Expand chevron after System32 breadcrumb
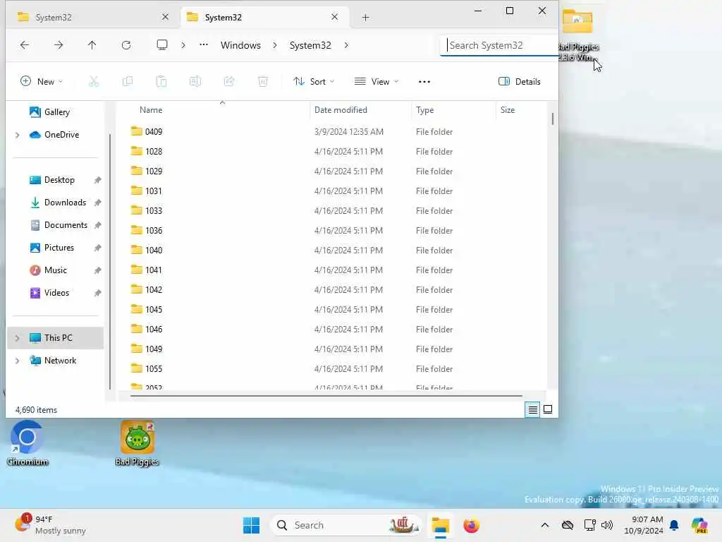722x542 pixels. [346, 45]
